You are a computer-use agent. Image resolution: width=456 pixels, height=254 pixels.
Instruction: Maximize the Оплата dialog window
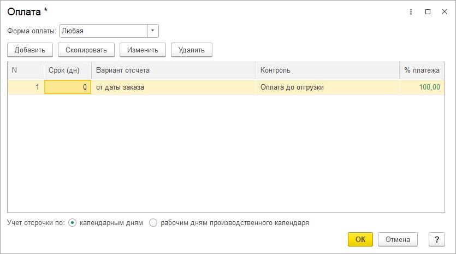click(x=428, y=11)
